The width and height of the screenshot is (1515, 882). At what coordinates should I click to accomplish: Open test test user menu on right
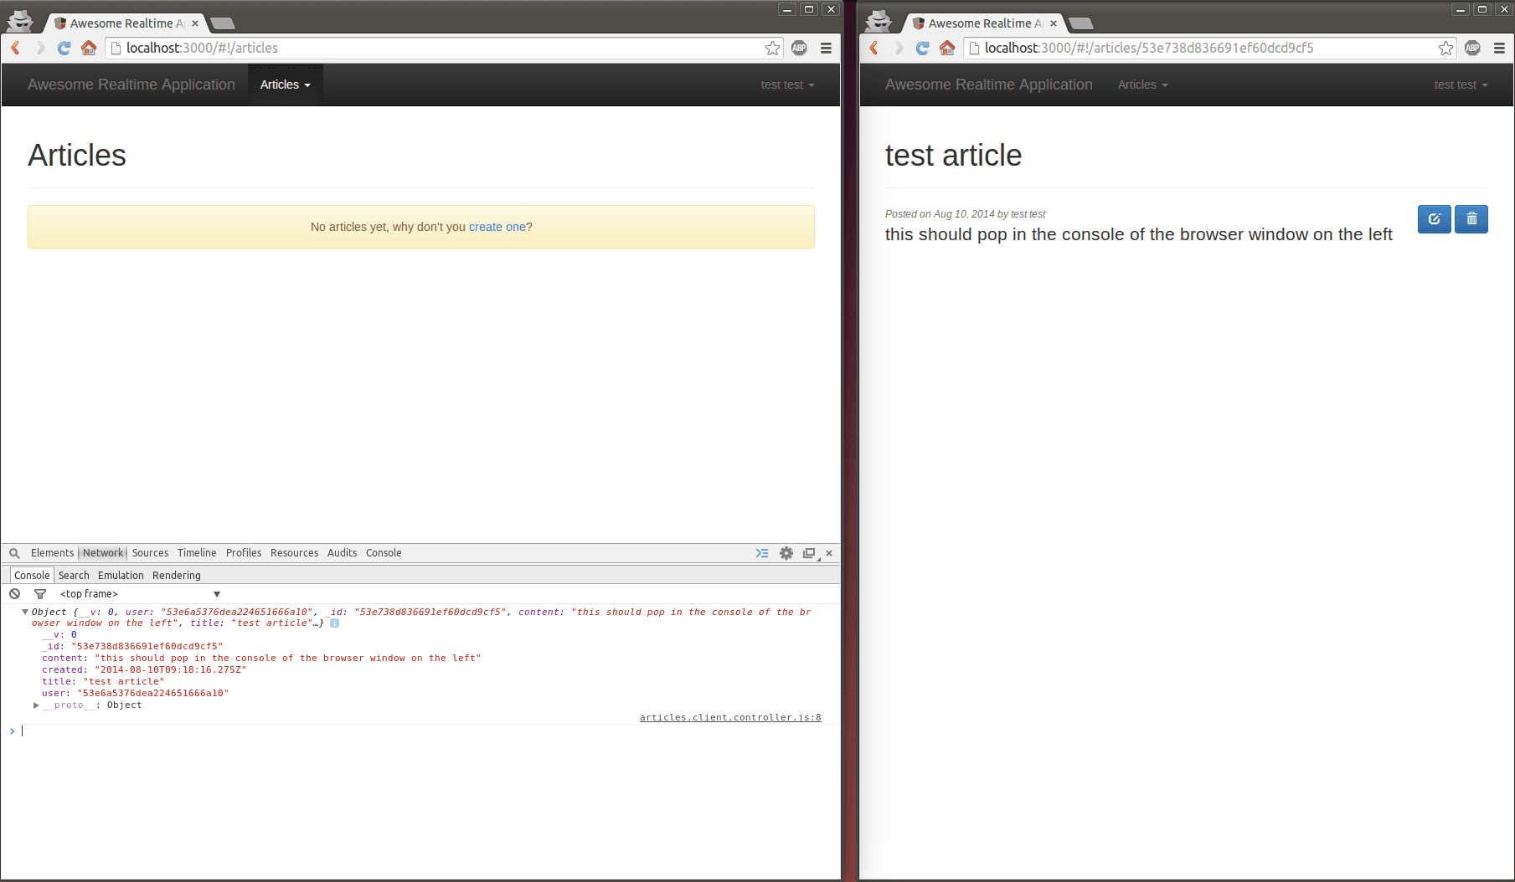point(1460,85)
